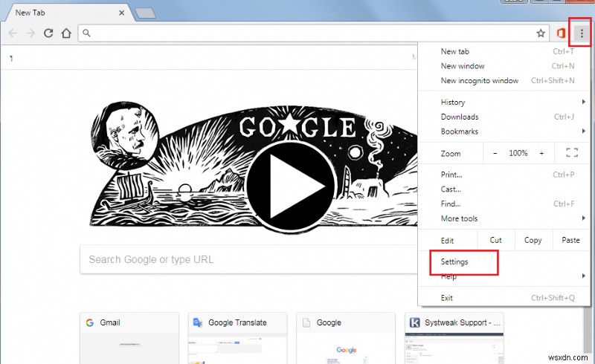Click the 100% zoom level value
Image resolution: width=595 pixels, height=364 pixels.
[x=518, y=153]
